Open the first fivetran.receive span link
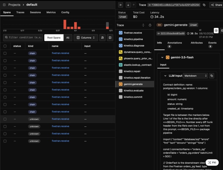223x170 pixels. coord(60,53)
